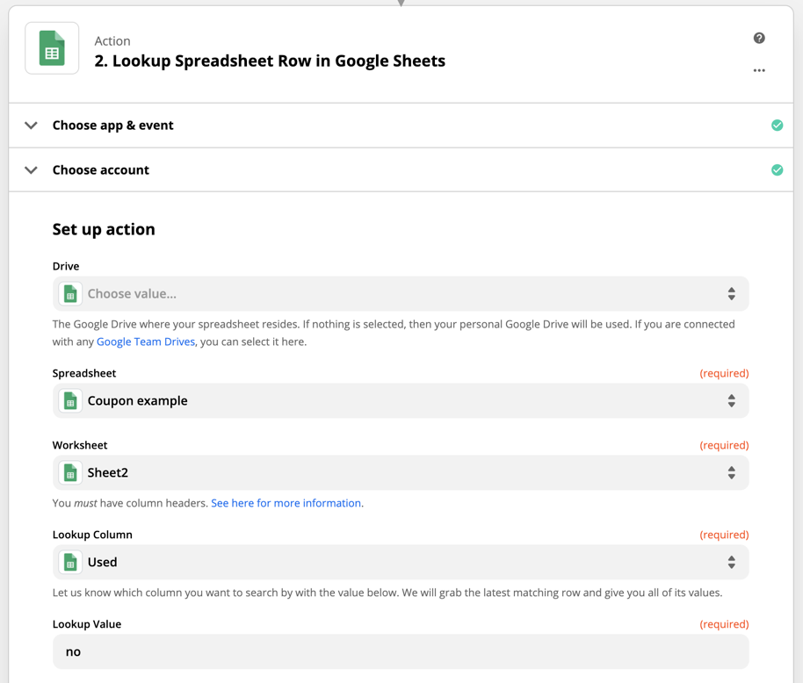This screenshot has width=803, height=683.
Task: Click the Lookup Value field containing 'no'
Action: click(x=400, y=652)
